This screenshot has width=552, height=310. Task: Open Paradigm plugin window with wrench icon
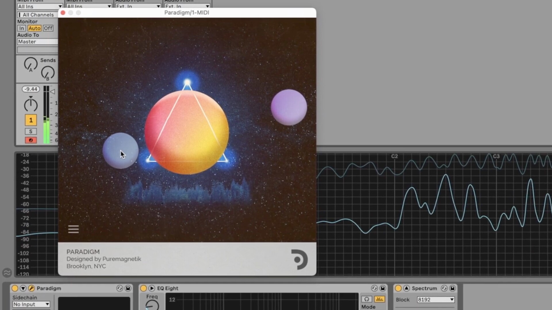click(x=31, y=288)
